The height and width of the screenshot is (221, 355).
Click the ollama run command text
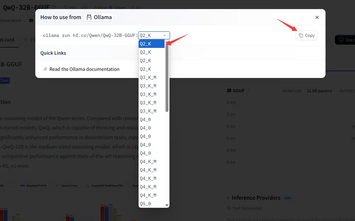pyautogui.click(x=90, y=35)
